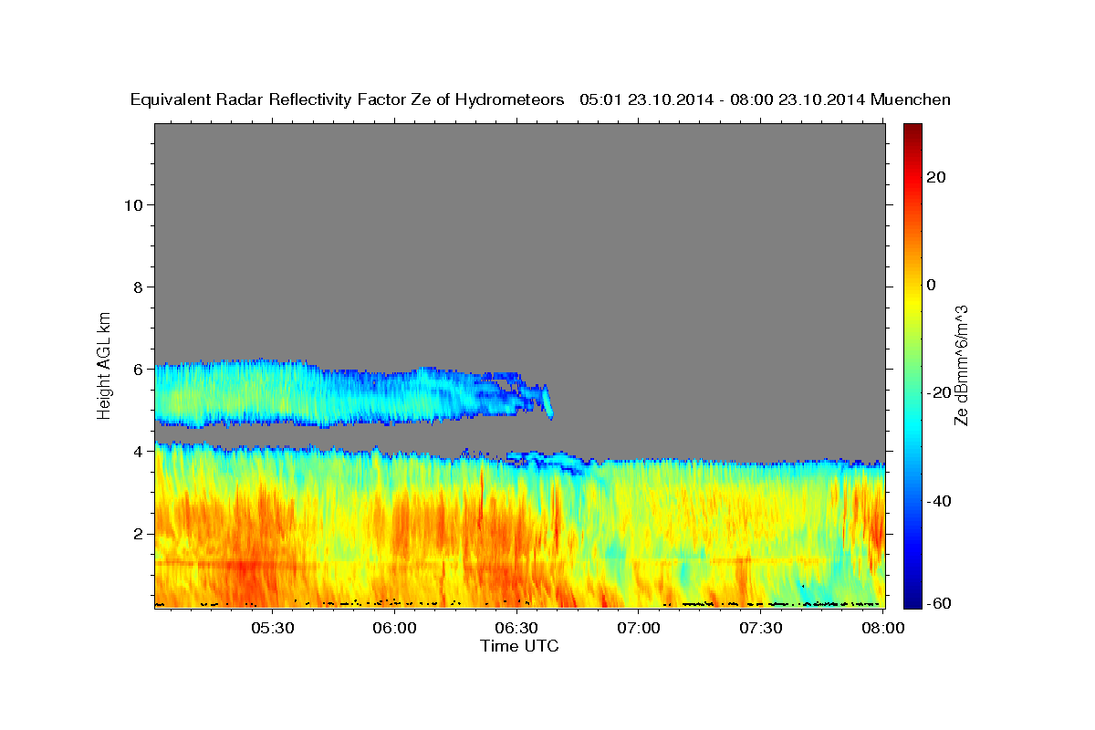Viewport: 1095px width, 730px height.
Task: Click the 'Time UTC' axis label
Action: (519, 646)
